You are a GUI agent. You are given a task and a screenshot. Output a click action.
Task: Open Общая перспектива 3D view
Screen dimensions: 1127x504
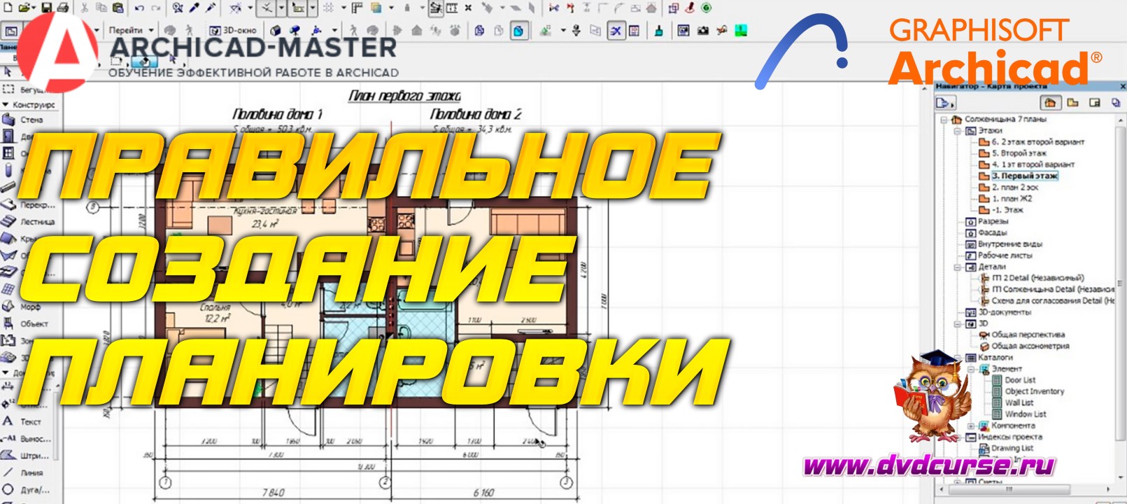click(x=1022, y=335)
